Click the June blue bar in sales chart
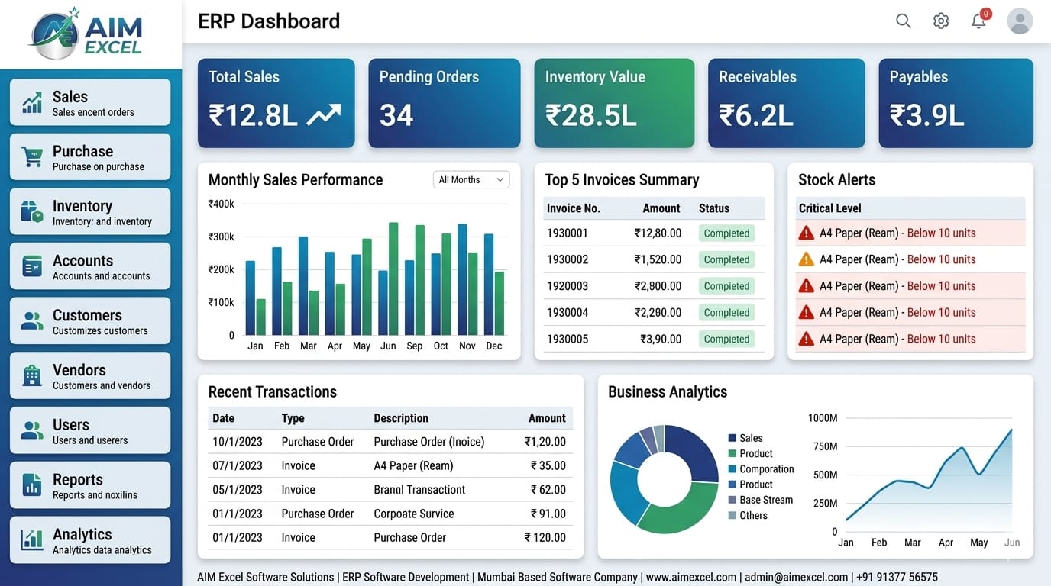 click(383, 302)
